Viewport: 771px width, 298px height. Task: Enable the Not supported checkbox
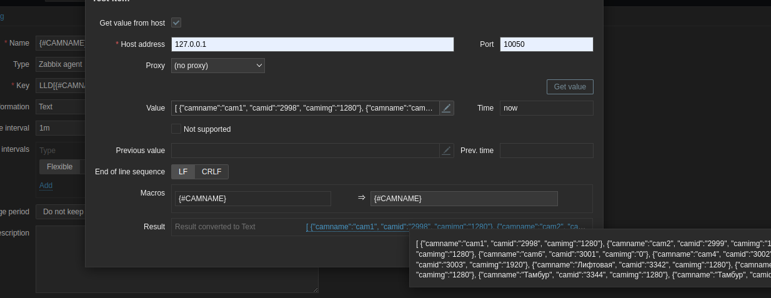[176, 129]
